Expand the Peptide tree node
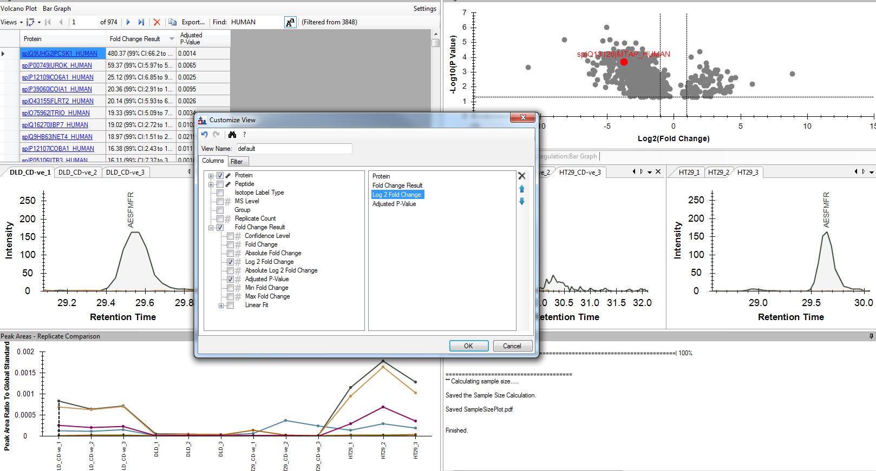The height and width of the screenshot is (471, 876). tap(211, 184)
